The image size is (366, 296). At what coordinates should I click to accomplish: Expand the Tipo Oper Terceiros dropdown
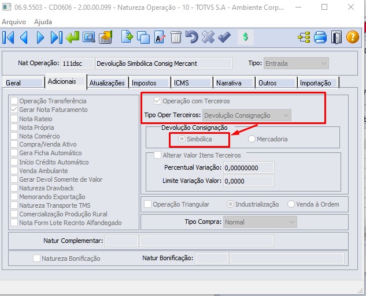tap(247, 115)
